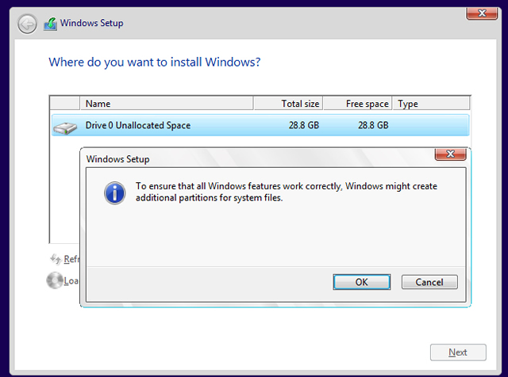508x377 pixels.
Task: Click the Refresh arrows icon
Action: (56, 259)
